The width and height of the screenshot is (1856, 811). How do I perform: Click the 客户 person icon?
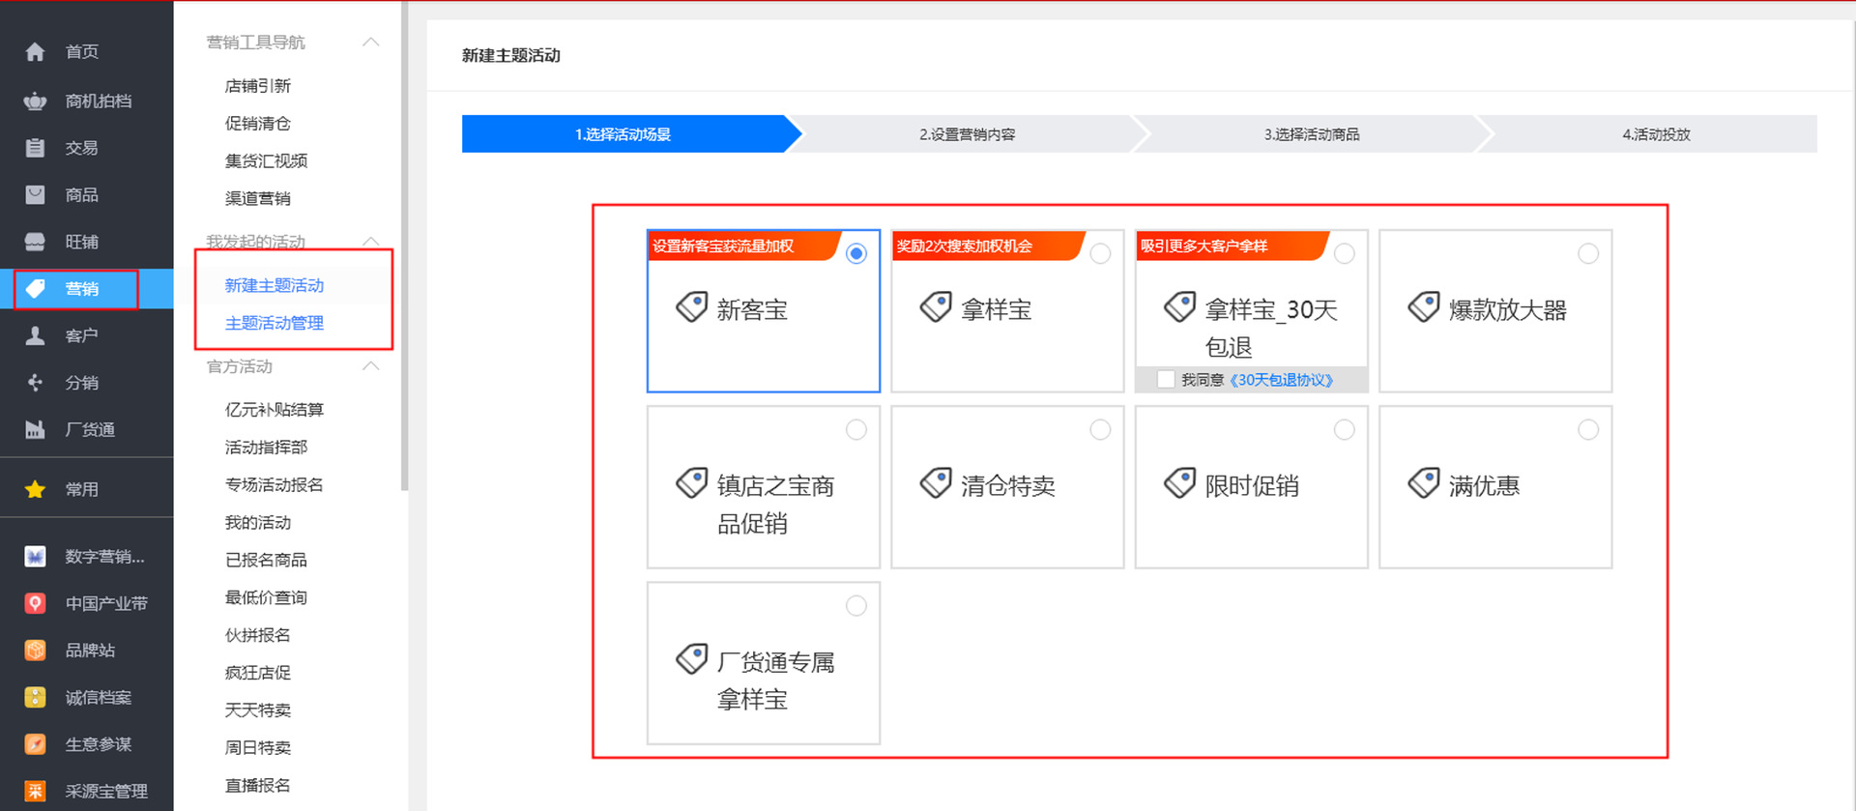click(x=35, y=335)
